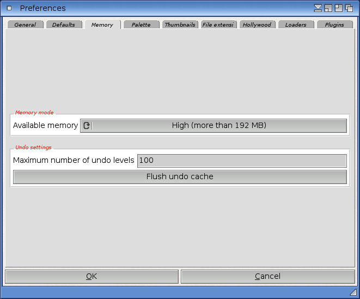The width and height of the screenshot is (360, 299).
Task: Confirm preferences with the OK button
Action: 91,277
